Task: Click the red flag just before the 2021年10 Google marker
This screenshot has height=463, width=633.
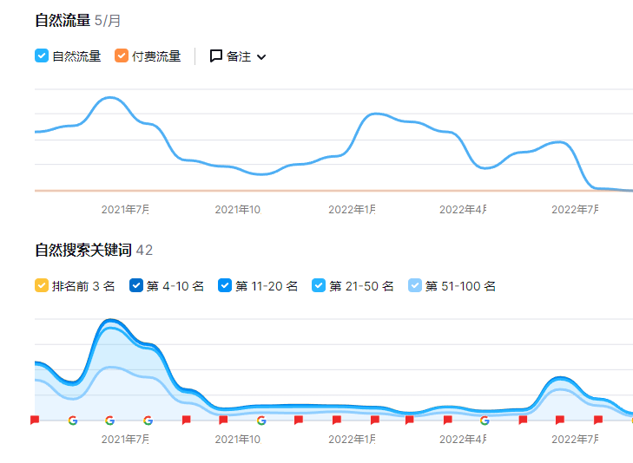Action: (223, 421)
